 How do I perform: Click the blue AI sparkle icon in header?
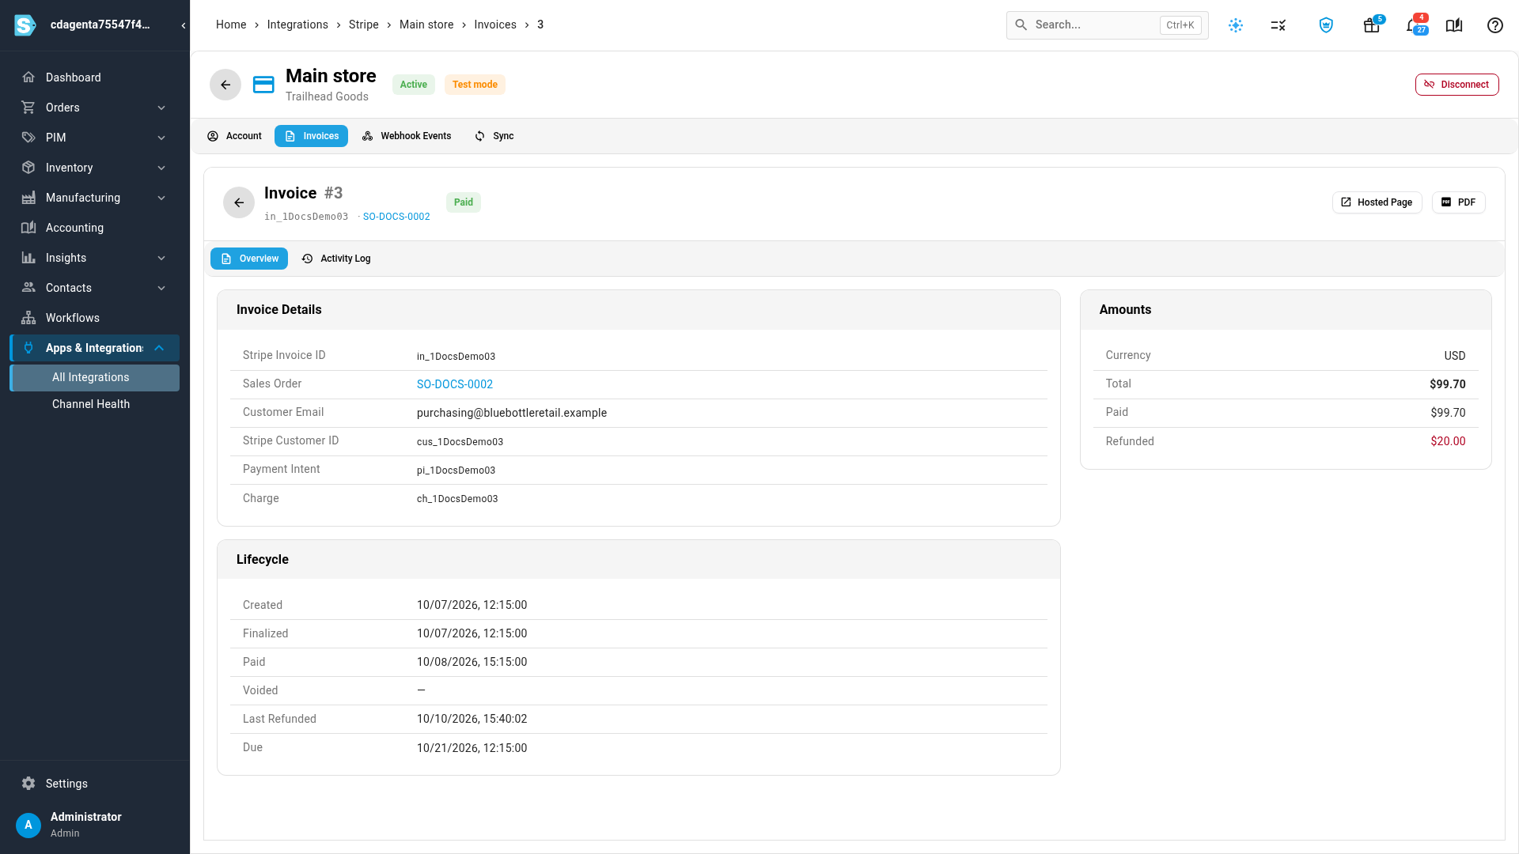[x=1236, y=25]
